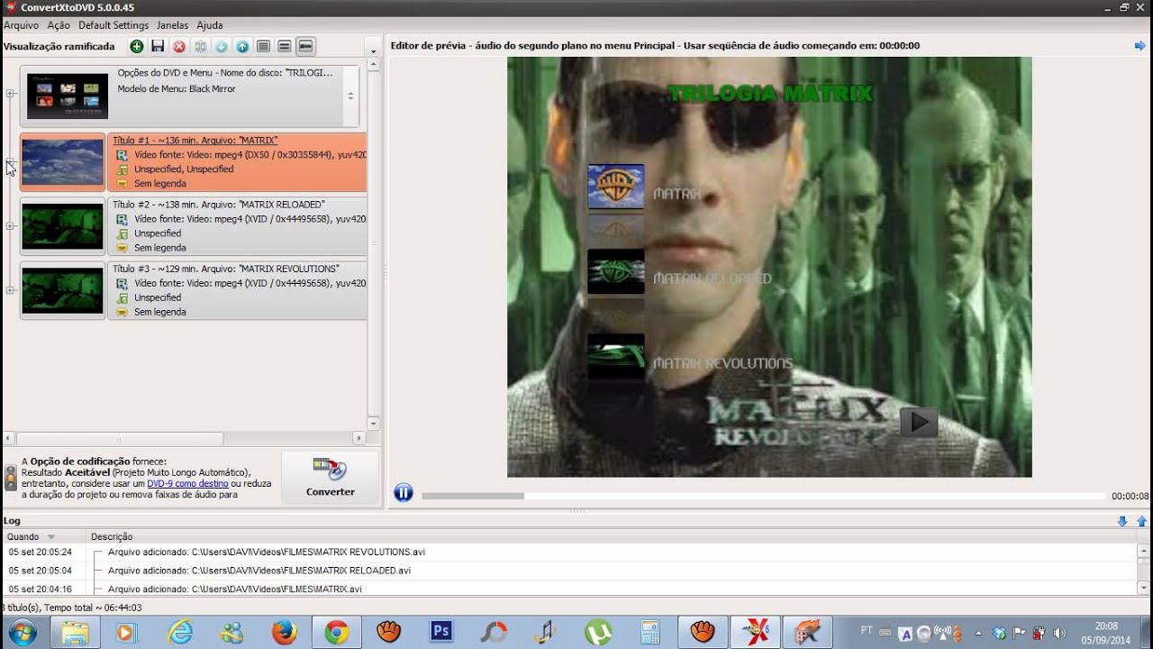Open uTorrent from the taskbar
Screen dimensions: 1153x649
click(597, 632)
